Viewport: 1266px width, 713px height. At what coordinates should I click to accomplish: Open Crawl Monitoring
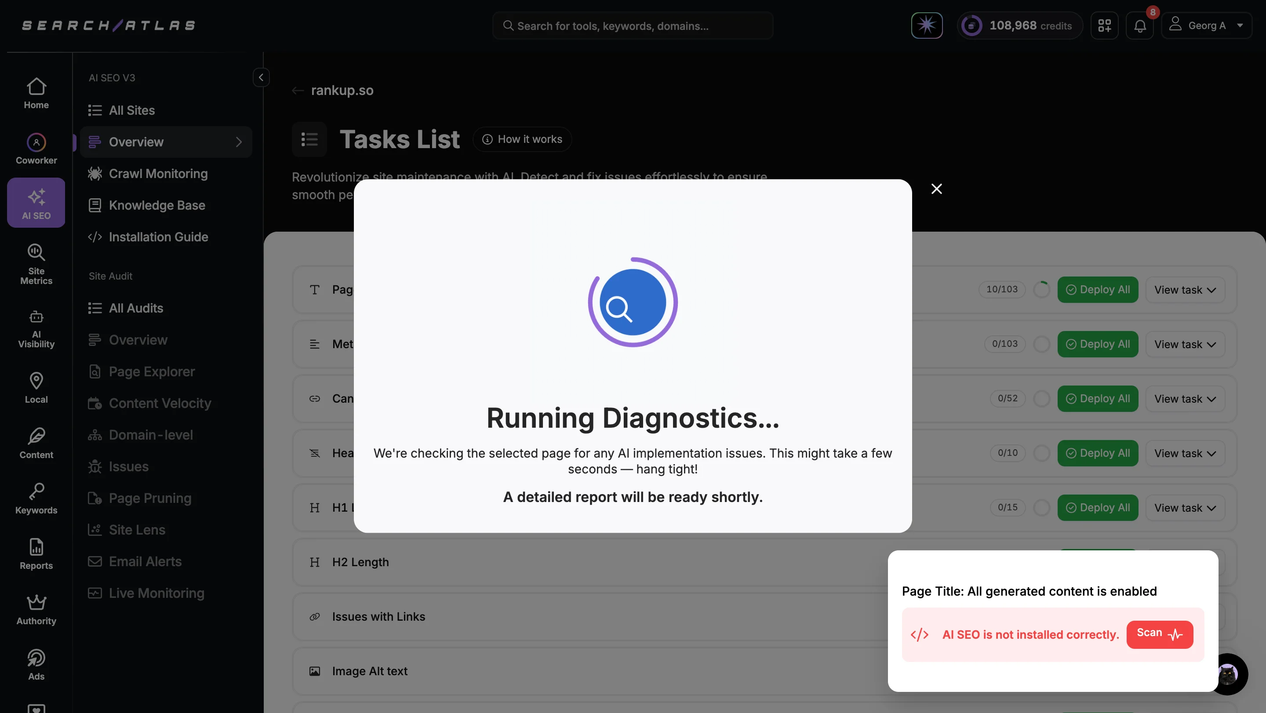[166, 174]
